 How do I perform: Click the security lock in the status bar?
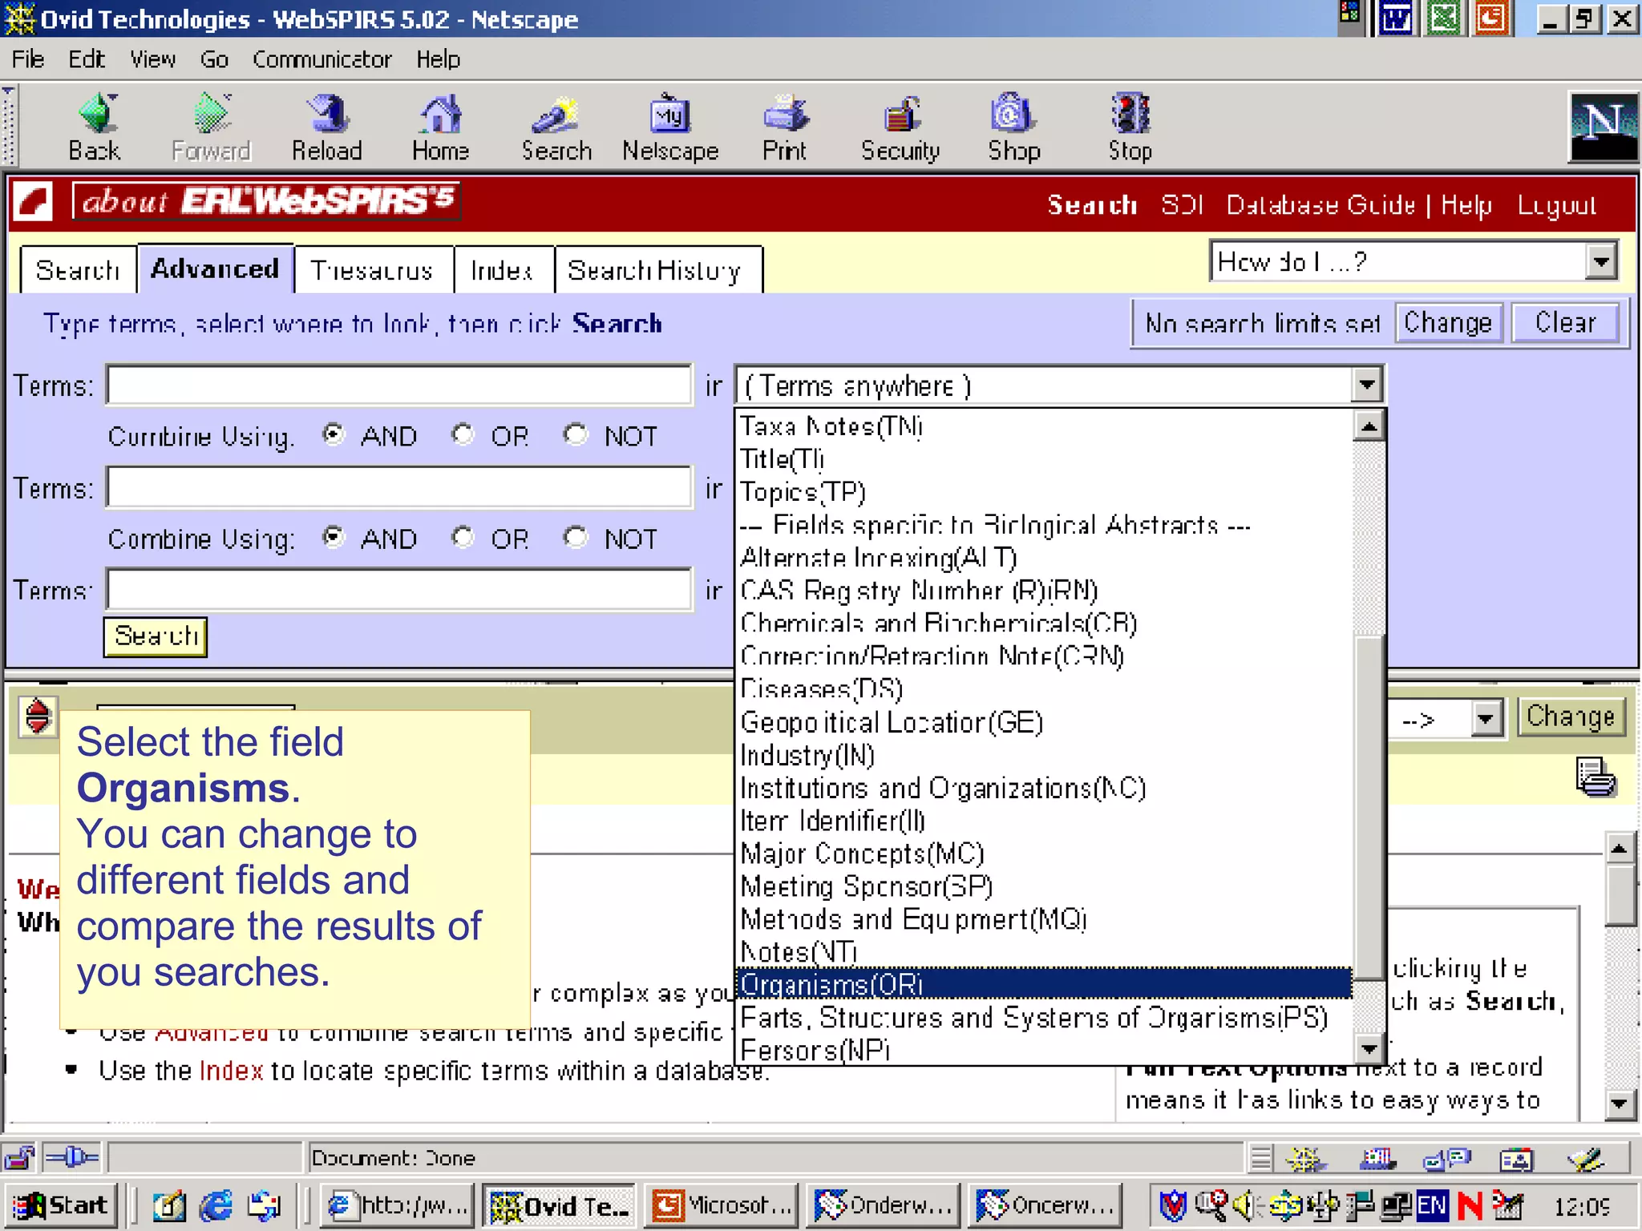click(x=19, y=1158)
